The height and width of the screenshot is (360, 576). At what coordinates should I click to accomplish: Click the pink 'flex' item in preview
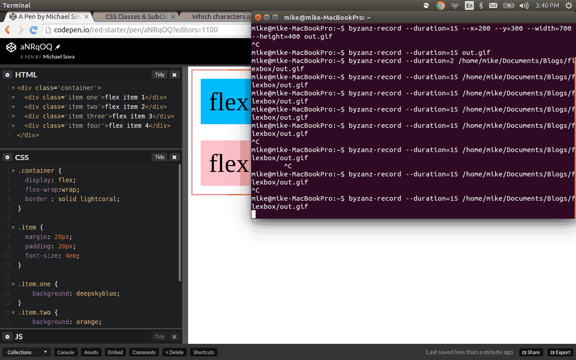[x=225, y=163]
